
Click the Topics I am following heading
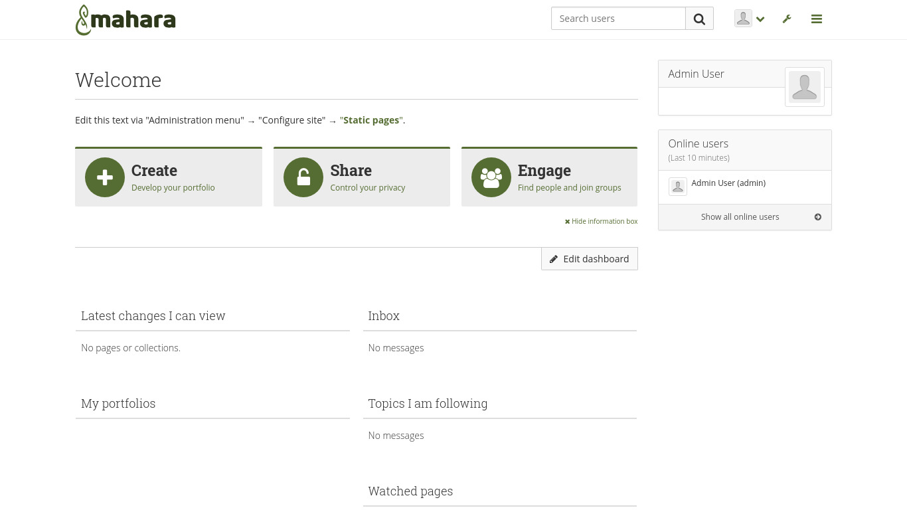(x=428, y=404)
